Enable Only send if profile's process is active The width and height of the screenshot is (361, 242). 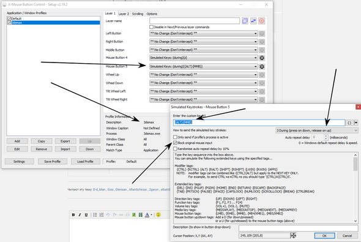(175, 137)
